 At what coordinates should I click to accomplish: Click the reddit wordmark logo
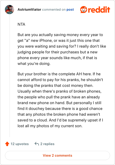point(99,10)
